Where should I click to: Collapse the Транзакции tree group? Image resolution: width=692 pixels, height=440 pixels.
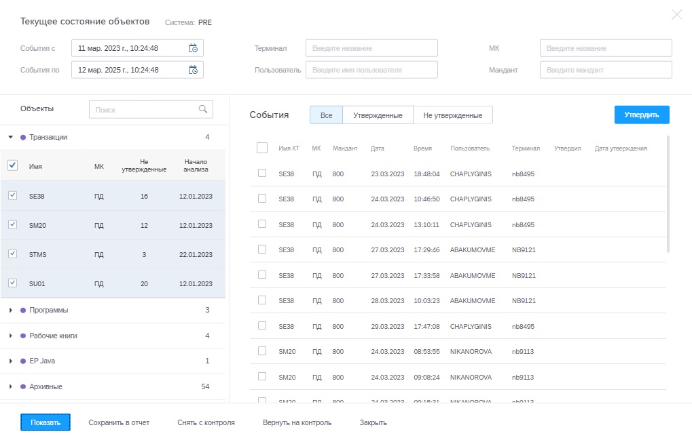pyautogui.click(x=11, y=137)
